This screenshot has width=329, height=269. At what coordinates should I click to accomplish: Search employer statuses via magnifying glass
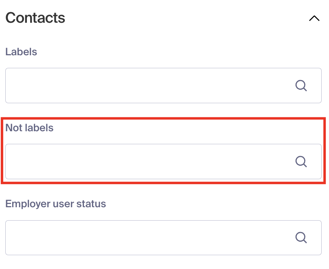[x=301, y=237]
